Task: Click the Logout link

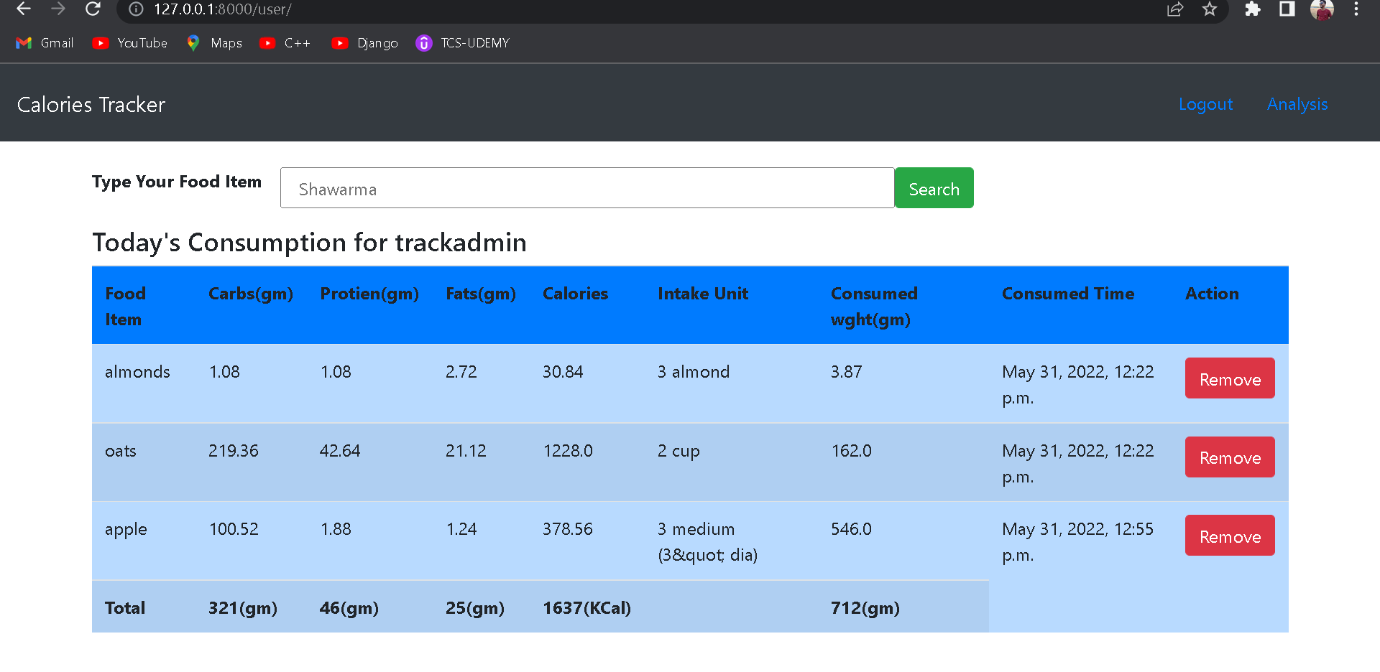Action: coord(1205,104)
